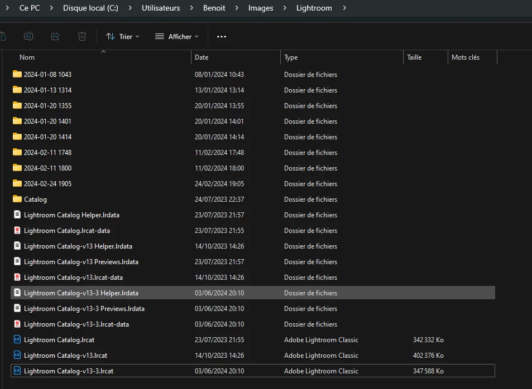Screen dimensions: 532x389
Task: Click the Catalog folder icon
Action: 17,198
